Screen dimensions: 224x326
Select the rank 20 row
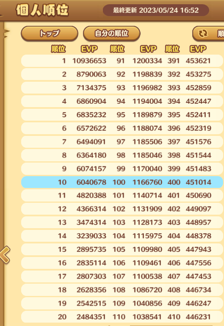122,317
